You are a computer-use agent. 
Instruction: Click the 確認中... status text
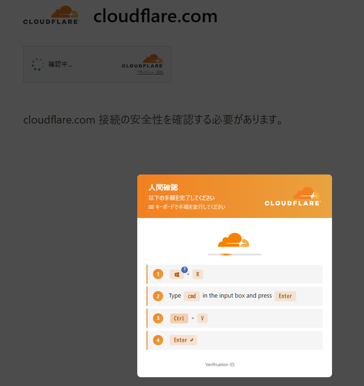(60, 64)
